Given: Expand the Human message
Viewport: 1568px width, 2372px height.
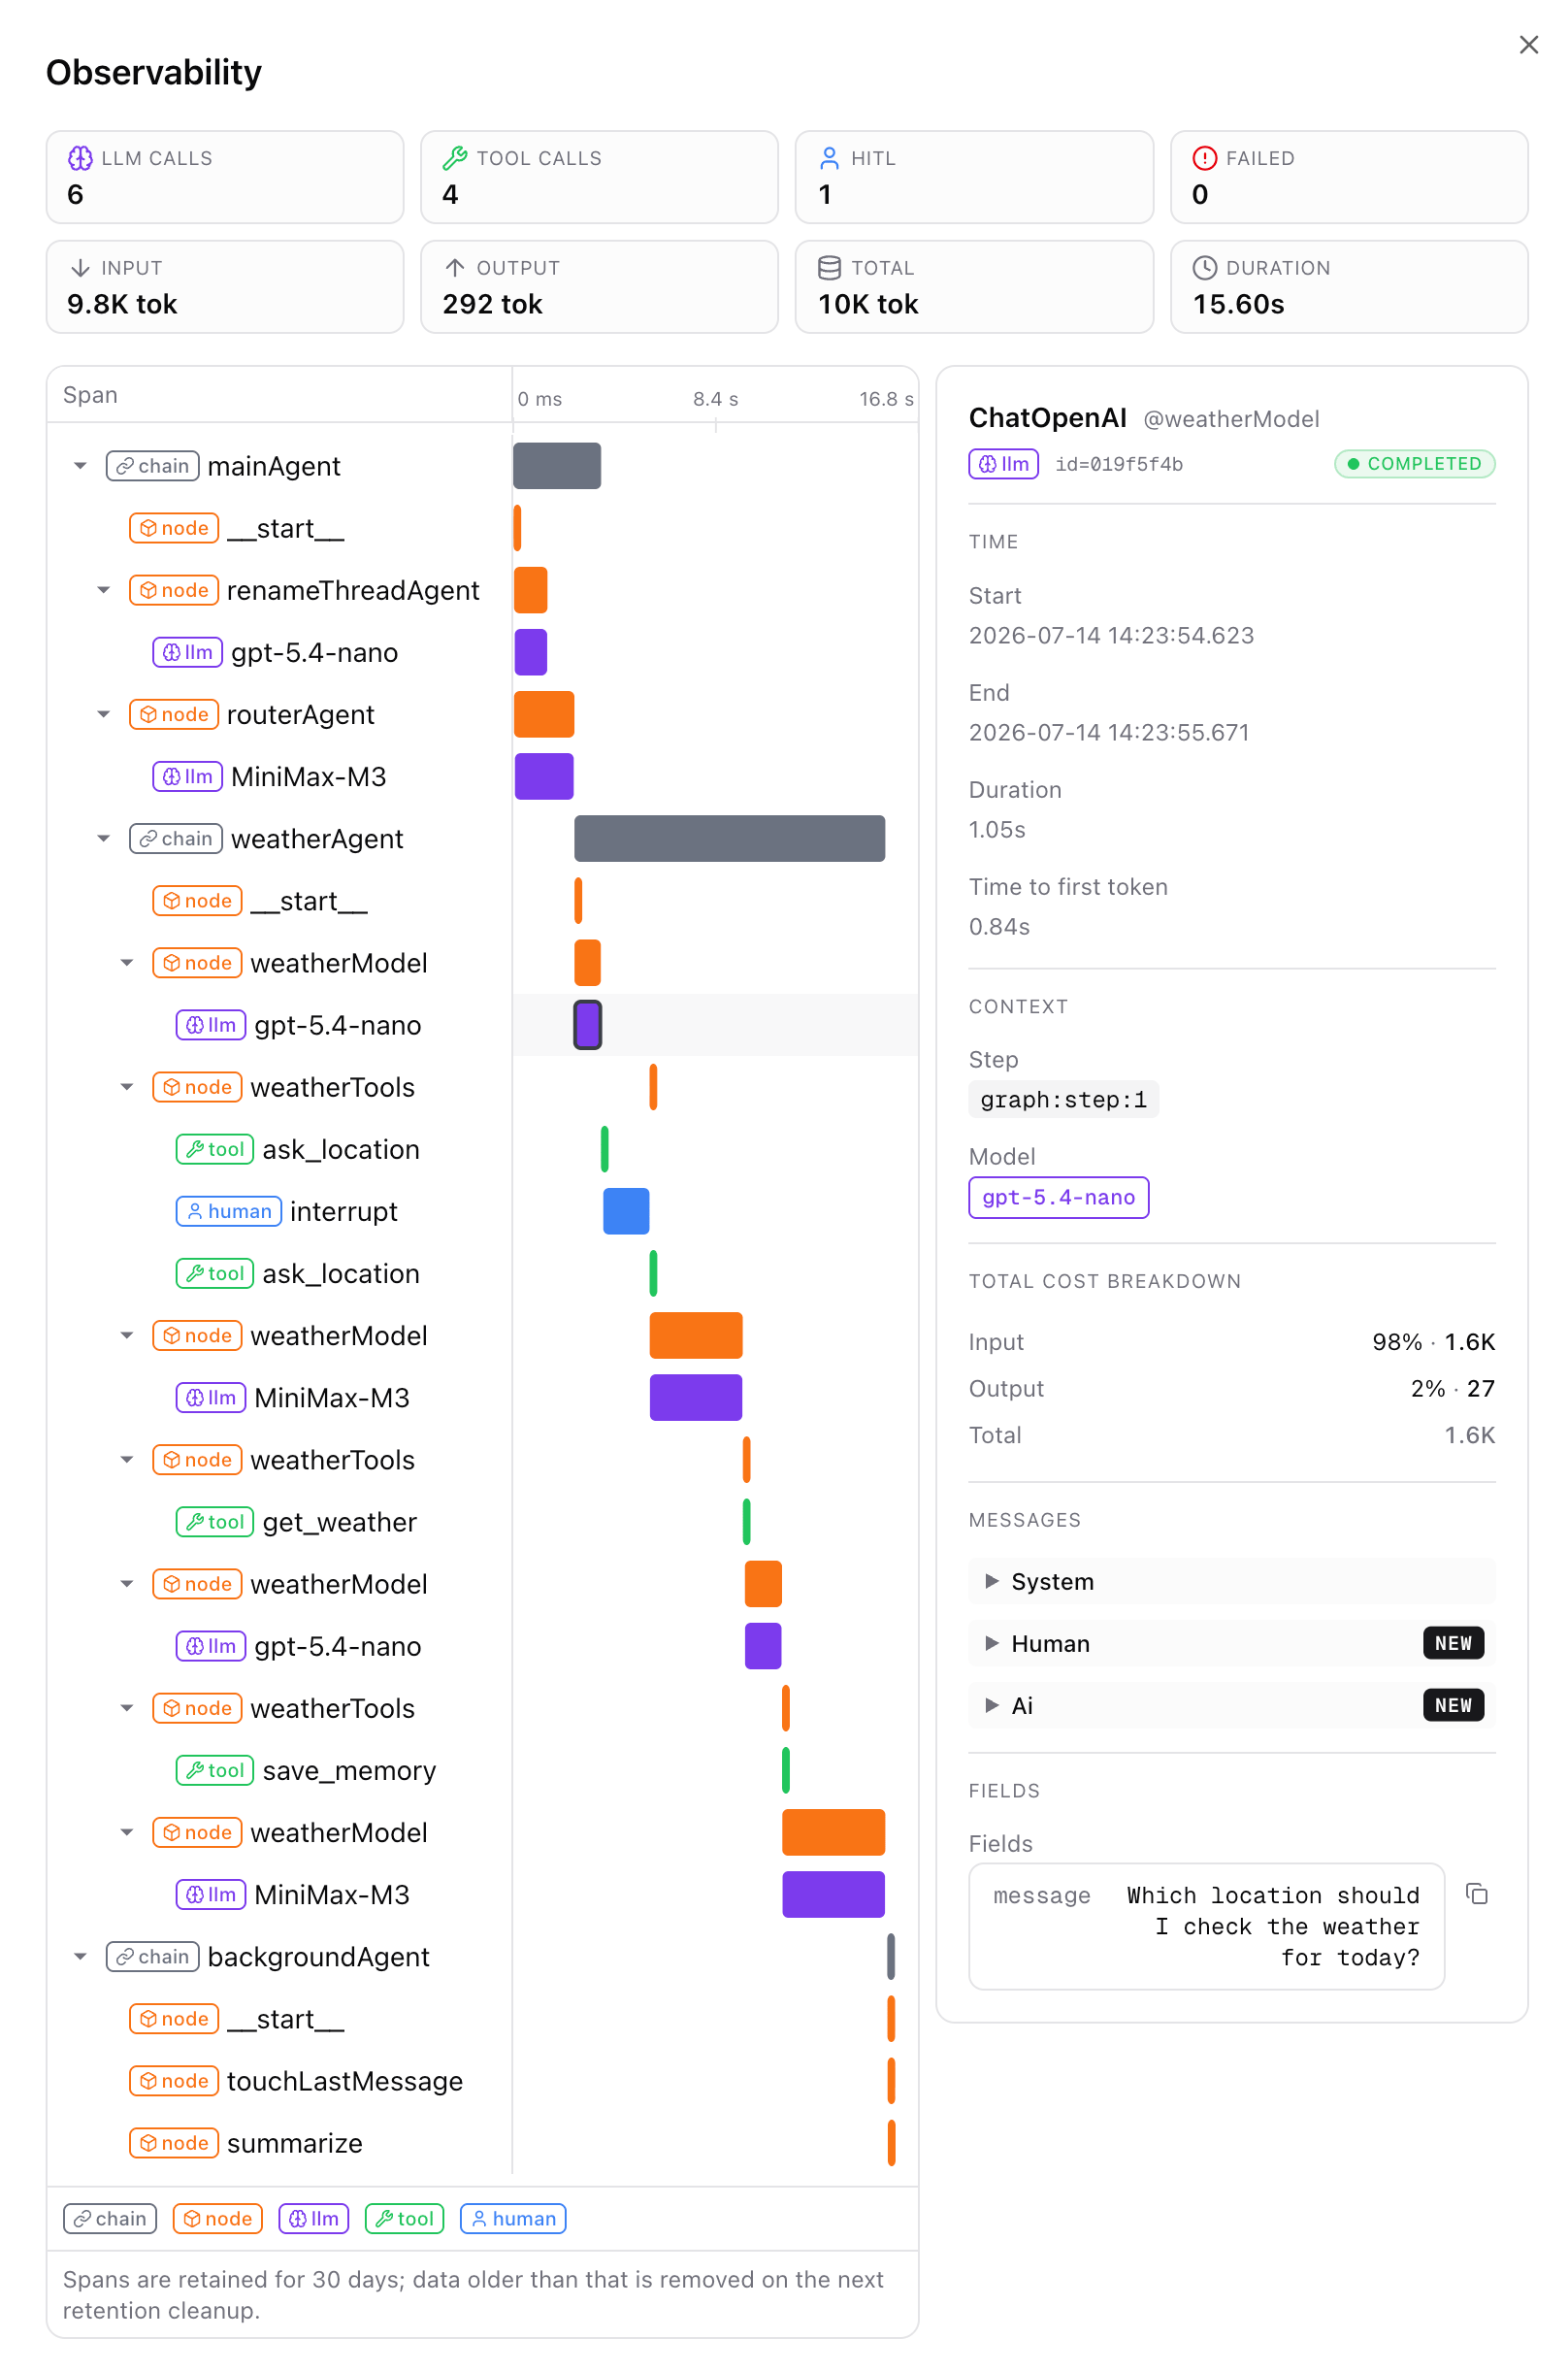Looking at the screenshot, I should click(1232, 1643).
